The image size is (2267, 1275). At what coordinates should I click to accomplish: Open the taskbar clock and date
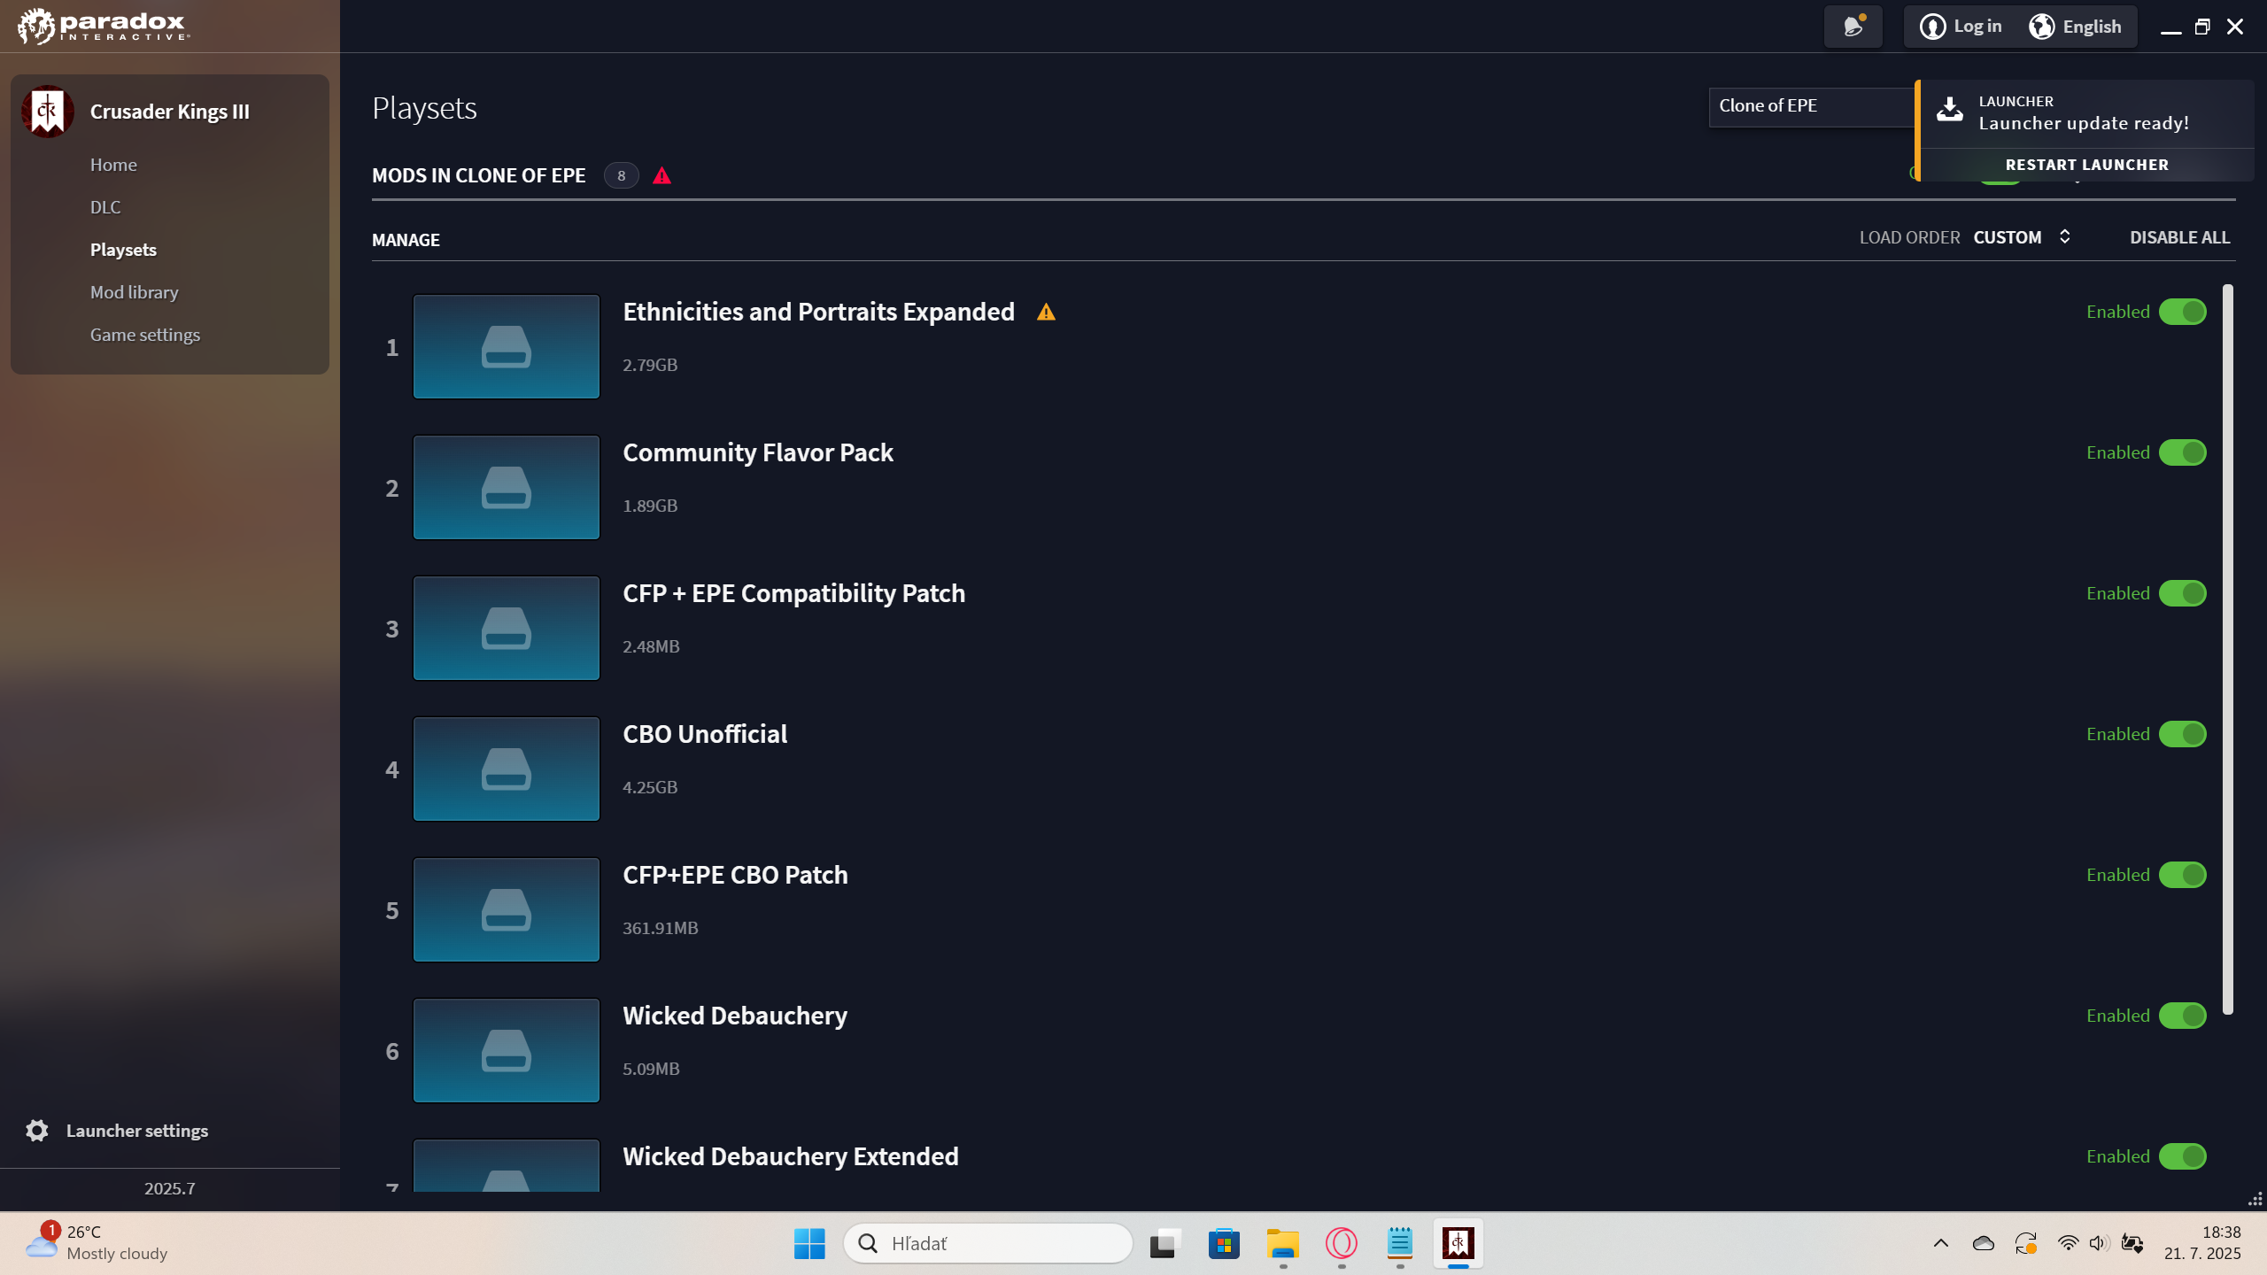coord(2202,1243)
